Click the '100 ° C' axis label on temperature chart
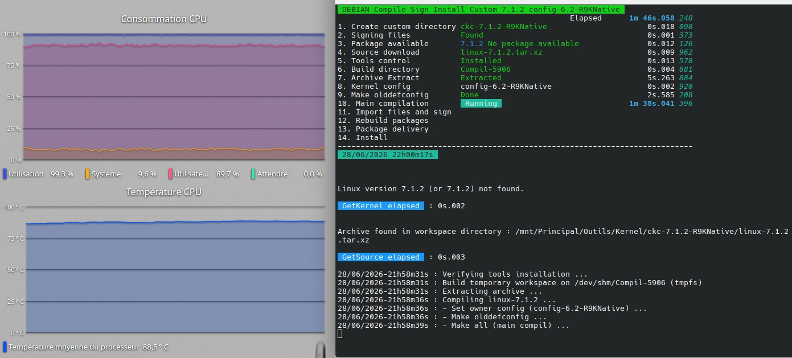The height and width of the screenshot is (358, 792). click(13, 207)
